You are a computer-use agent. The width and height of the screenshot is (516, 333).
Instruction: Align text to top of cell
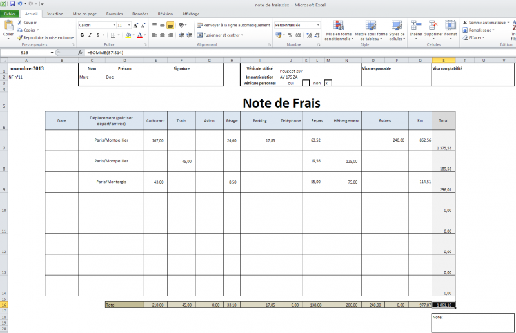(x=154, y=25)
